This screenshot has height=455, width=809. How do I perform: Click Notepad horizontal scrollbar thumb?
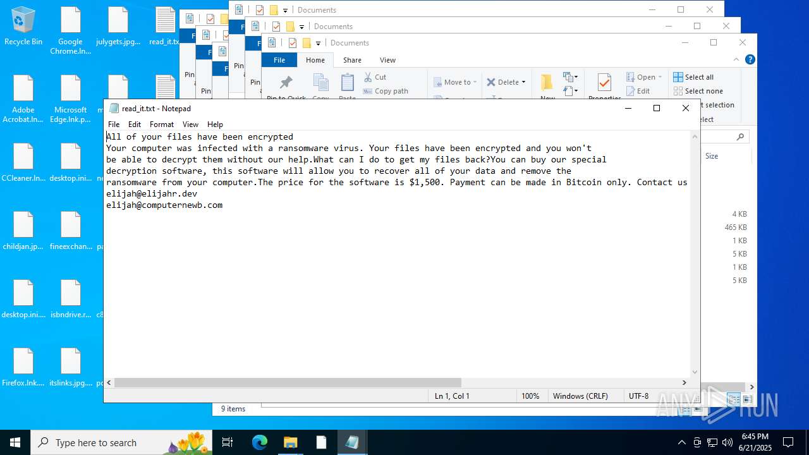click(288, 382)
